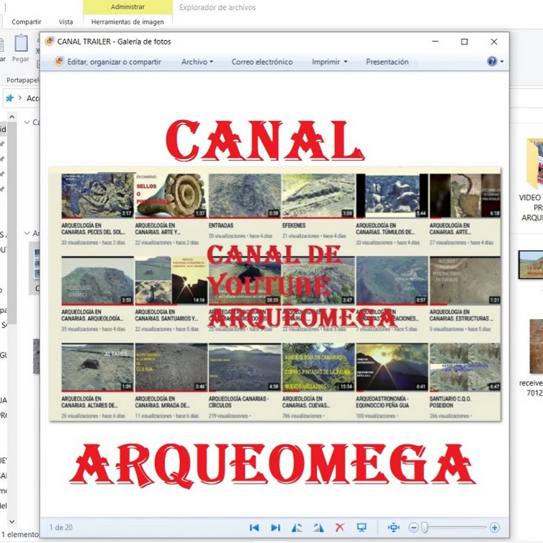Open Editar, organizar o compartir
Image resolution: width=543 pixels, height=543 pixels.
coord(108,62)
